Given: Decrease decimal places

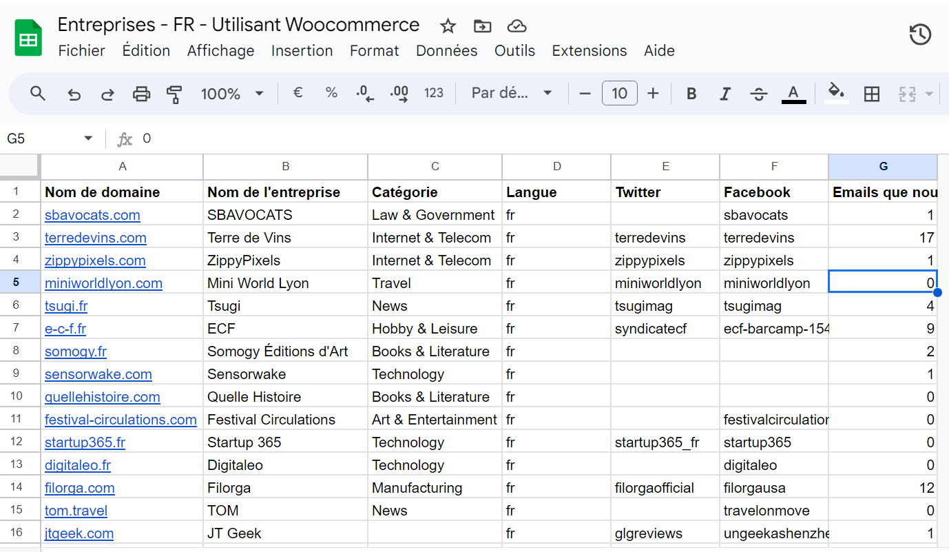Looking at the screenshot, I should point(365,94).
